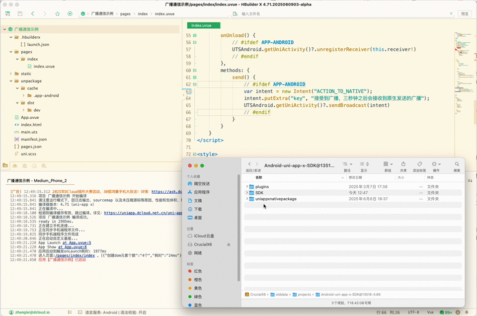Click the notification bell in status bar
Viewport: 477px width, 316px height.
(467, 313)
